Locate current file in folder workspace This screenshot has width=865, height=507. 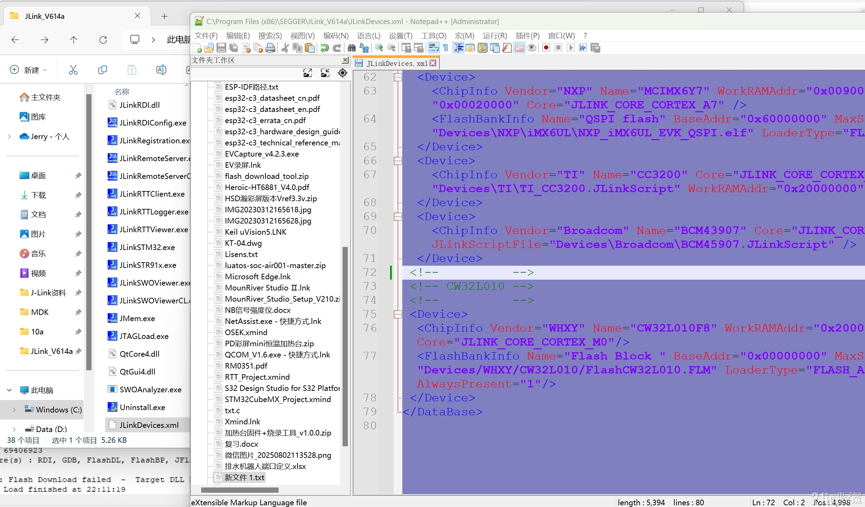click(x=343, y=73)
